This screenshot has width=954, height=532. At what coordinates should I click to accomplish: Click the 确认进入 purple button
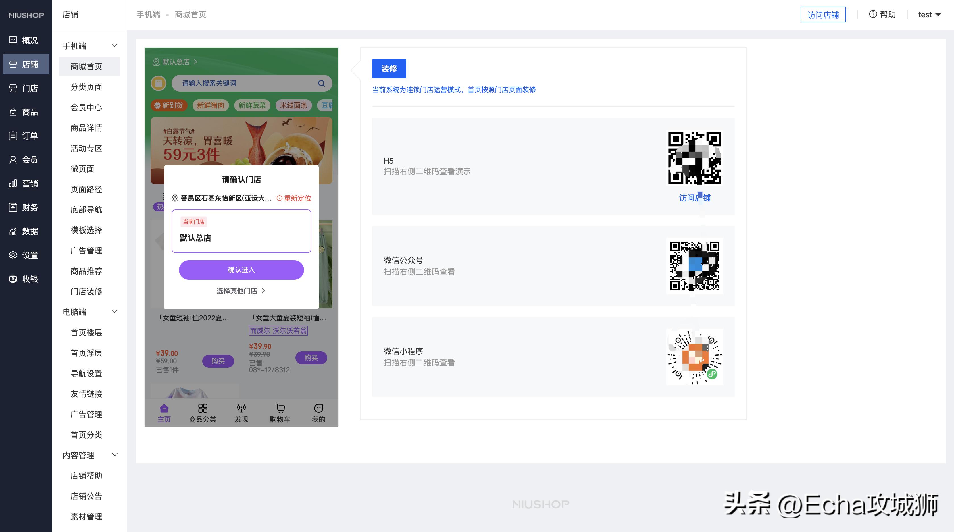coord(241,270)
